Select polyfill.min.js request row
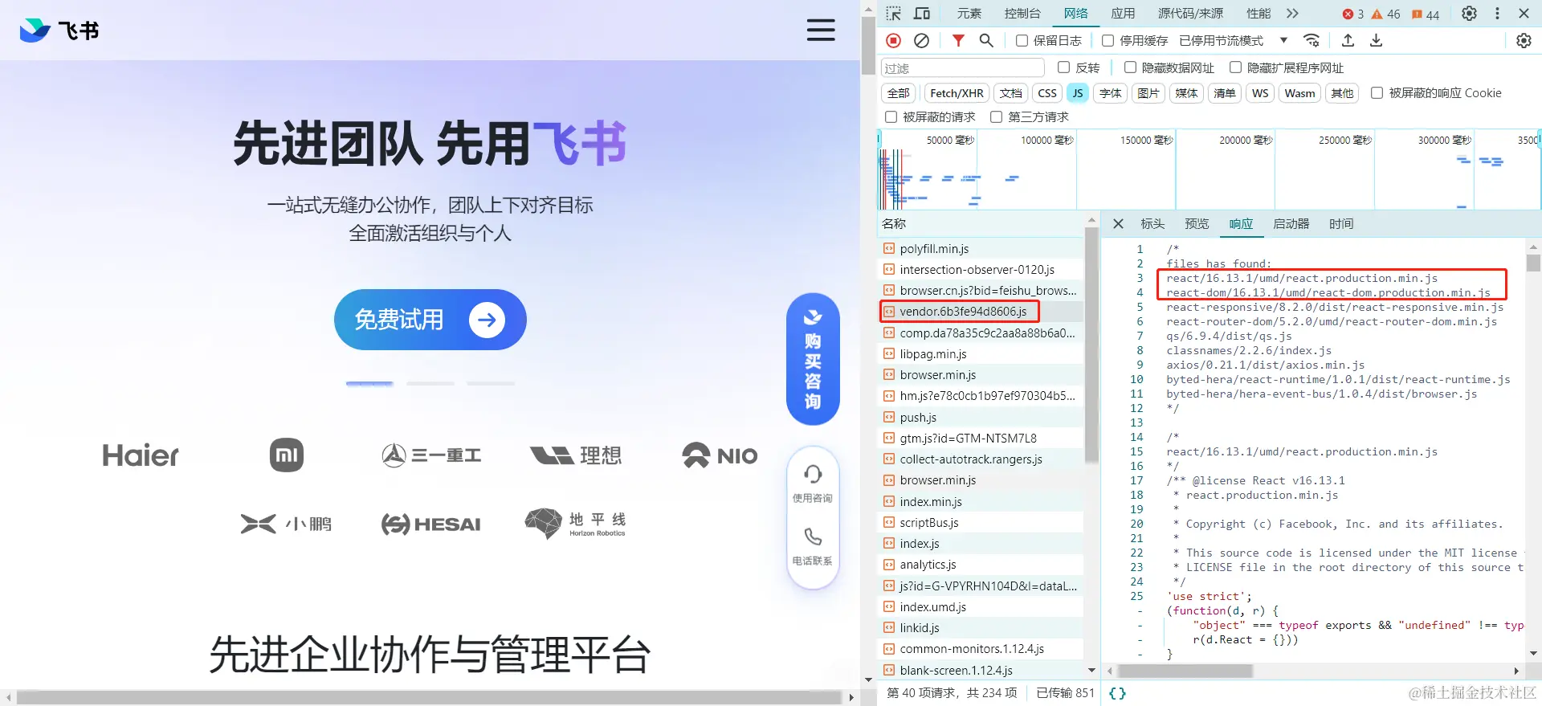The width and height of the screenshot is (1542, 706). point(981,249)
